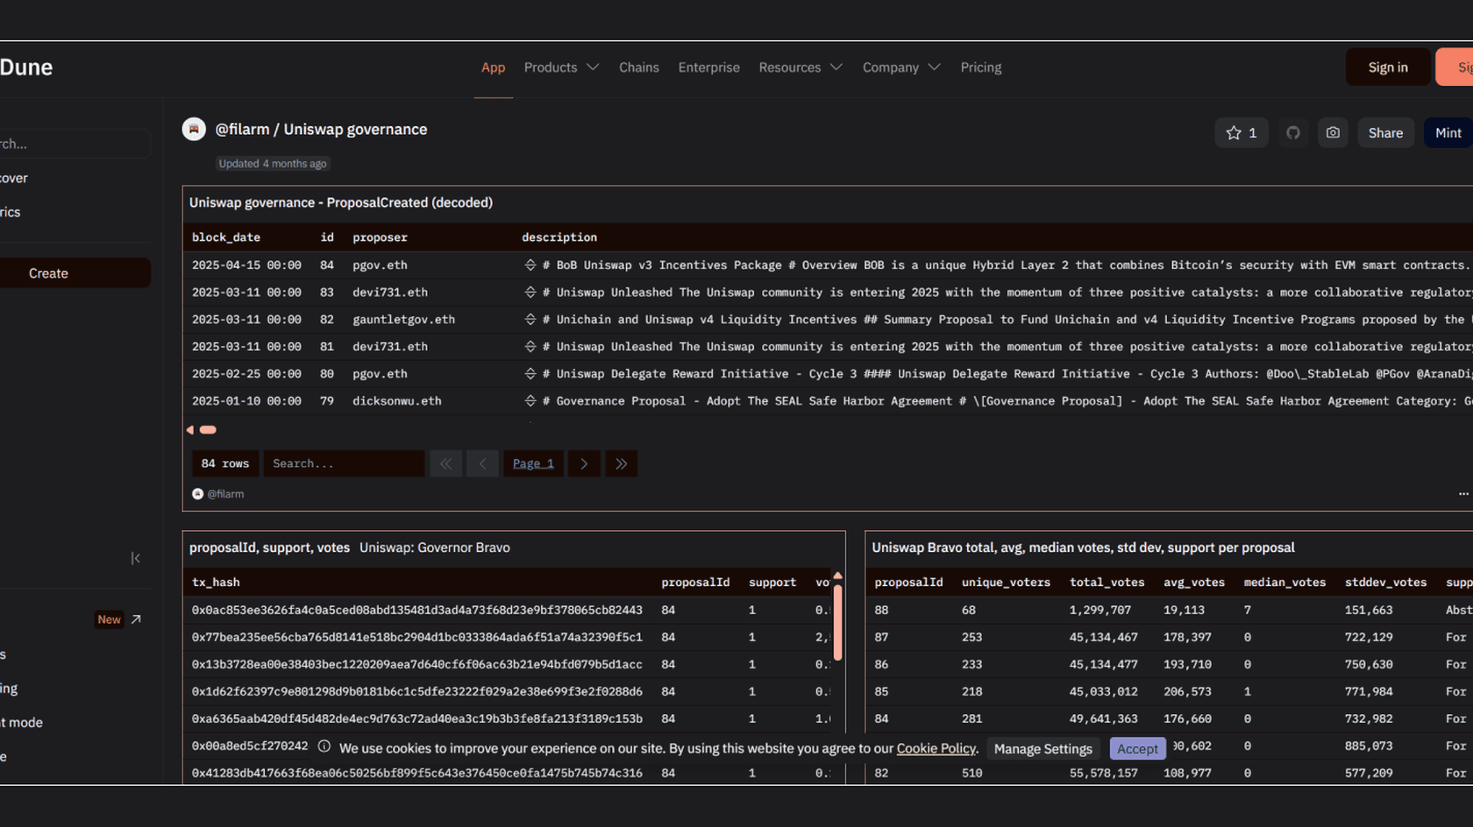Select the App navigation item
Viewport: 1473px width, 827px height.
coord(493,67)
